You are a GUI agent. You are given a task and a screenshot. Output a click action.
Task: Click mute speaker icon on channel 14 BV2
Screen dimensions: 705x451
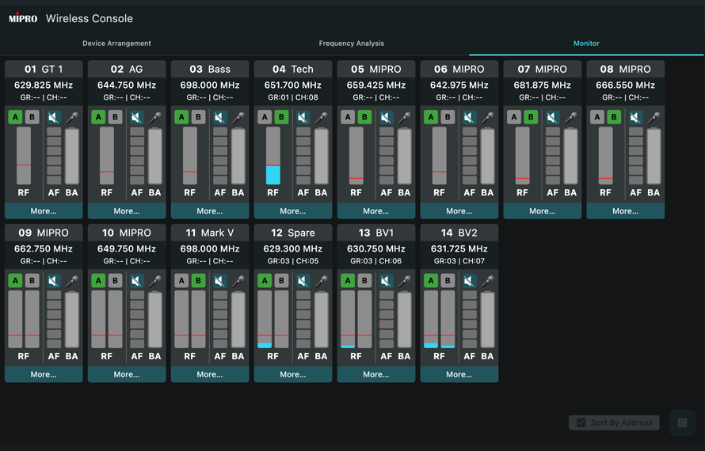(470, 281)
